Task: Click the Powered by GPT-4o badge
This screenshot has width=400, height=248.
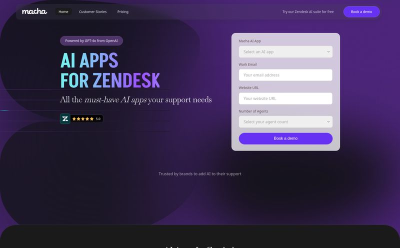Action: tap(91, 41)
